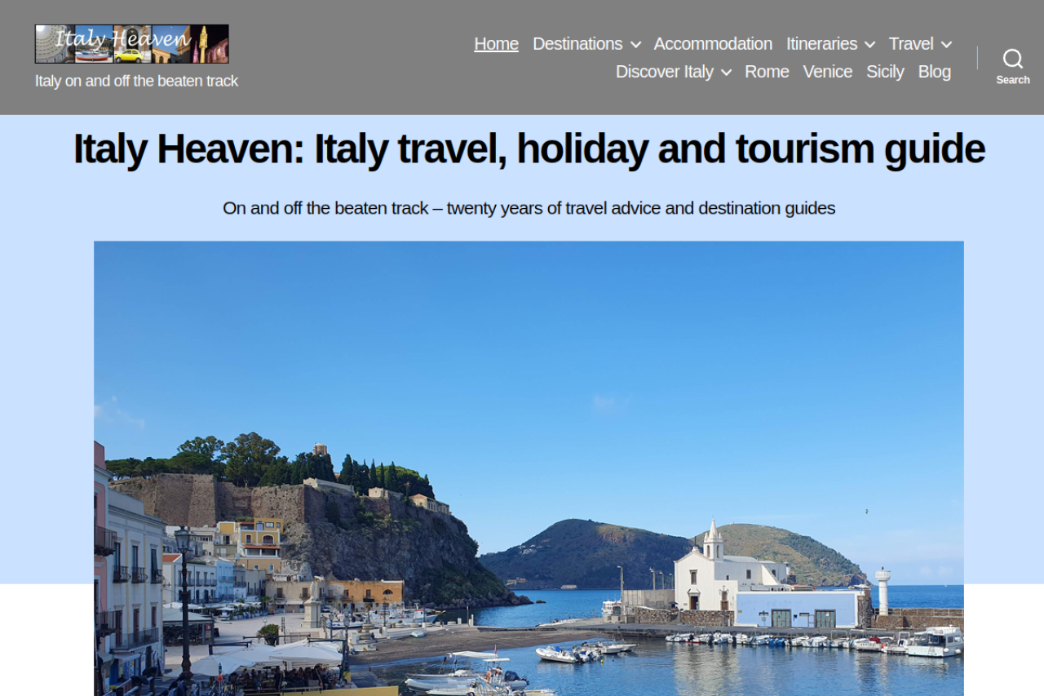Select the Discover Italy menu label
Screen dimensions: 1044x696
[665, 72]
